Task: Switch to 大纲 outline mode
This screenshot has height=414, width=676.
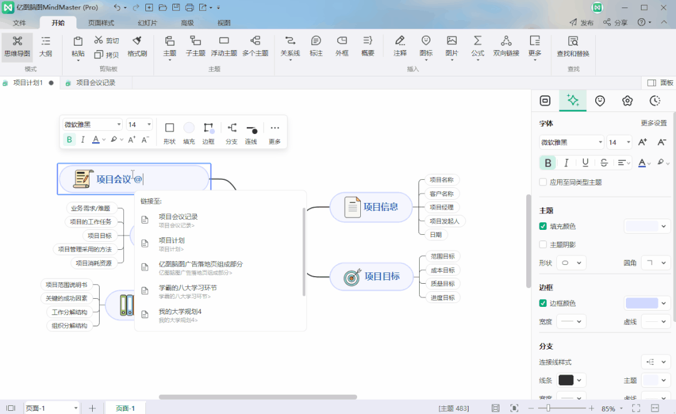Action: point(45,46)
